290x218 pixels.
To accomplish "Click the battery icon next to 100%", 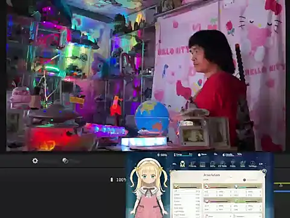I will point(112,179).
